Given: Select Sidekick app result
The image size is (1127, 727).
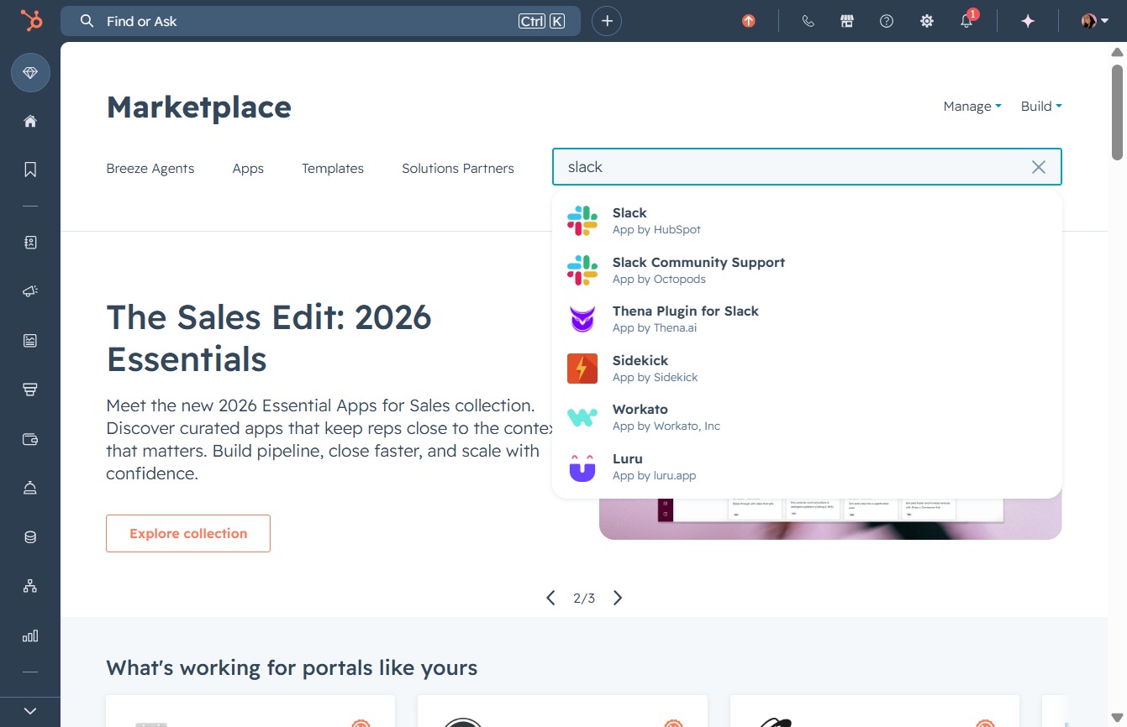Looking at the screenshot, I should coord(807,369).
